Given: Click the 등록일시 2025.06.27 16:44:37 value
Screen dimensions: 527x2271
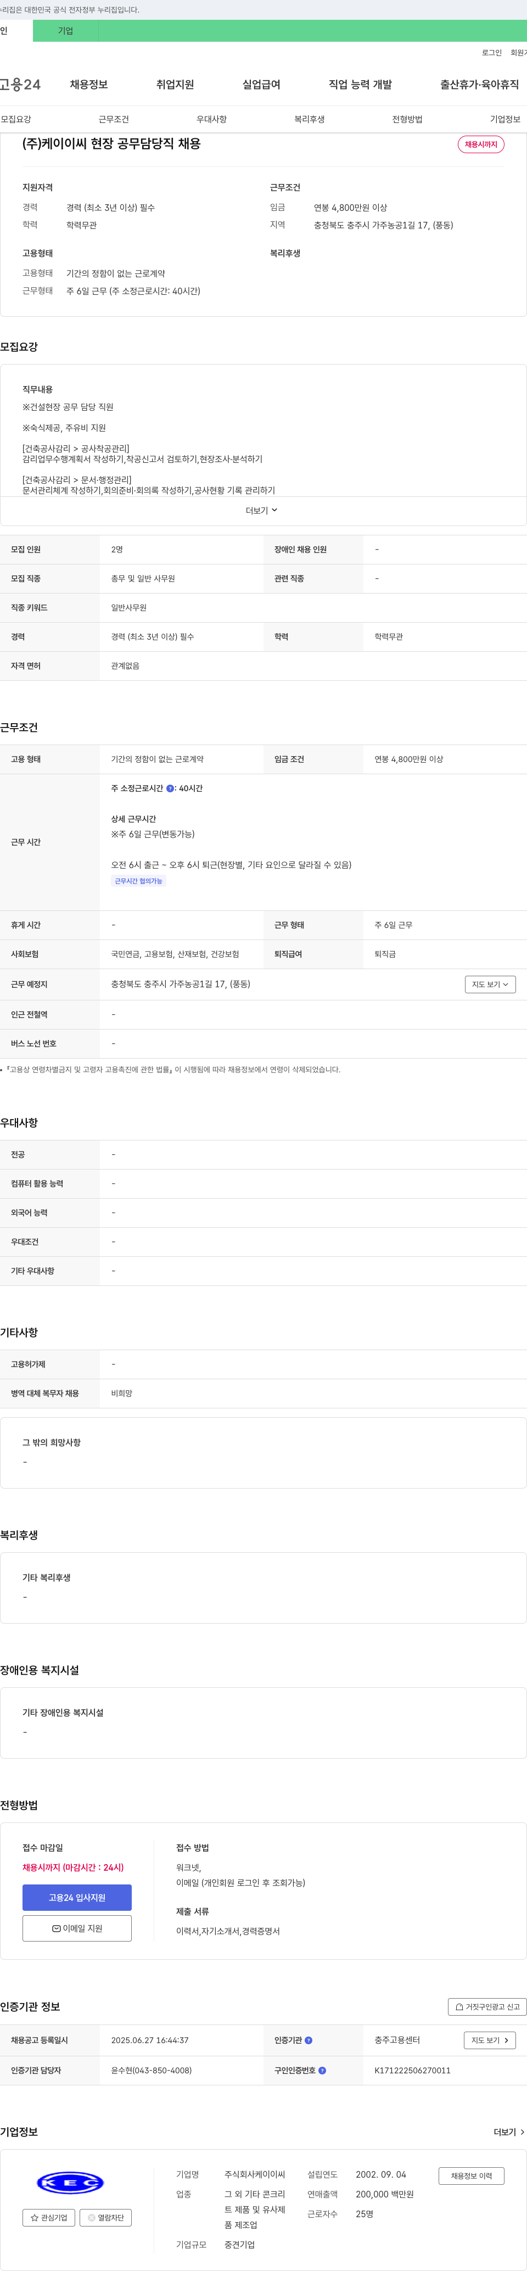Looking at the screenshot, I should tap(150, 2040).
